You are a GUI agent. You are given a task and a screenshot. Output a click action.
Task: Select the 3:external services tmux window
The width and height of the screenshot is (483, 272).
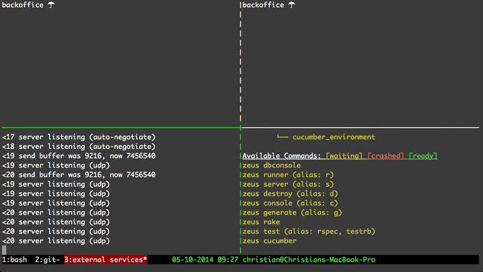point(106,259)
